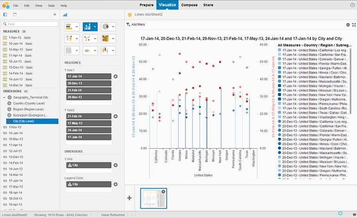Open the scatter chart type dropdown

[95, 39]
